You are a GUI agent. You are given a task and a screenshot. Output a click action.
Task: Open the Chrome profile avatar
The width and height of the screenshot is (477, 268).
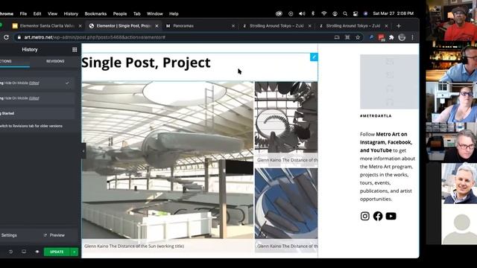click(402, 37)
